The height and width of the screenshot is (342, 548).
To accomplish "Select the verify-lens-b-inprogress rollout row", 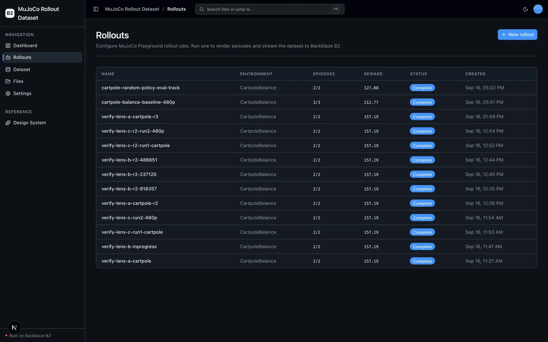I will click(x=316, y=247).
